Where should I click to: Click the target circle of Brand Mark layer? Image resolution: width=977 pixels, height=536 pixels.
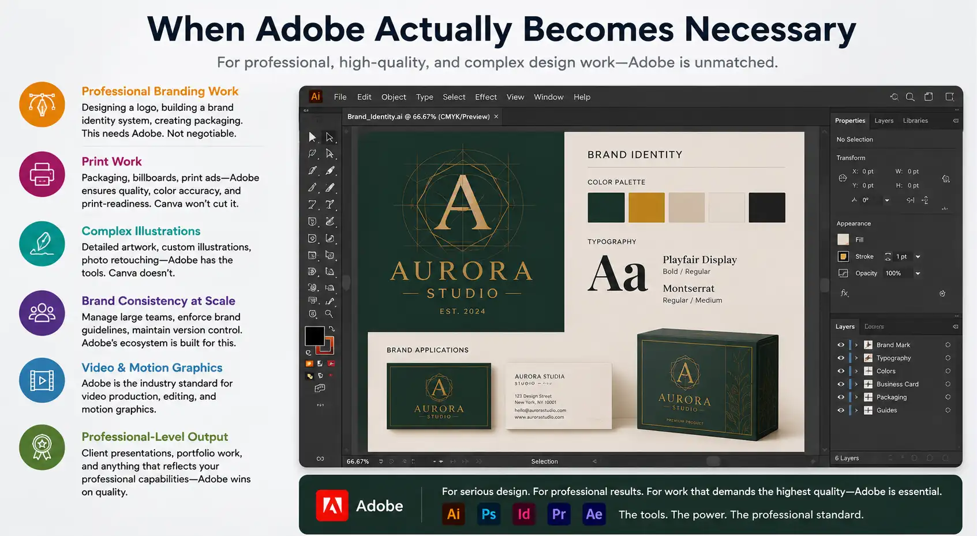point(948,345)
